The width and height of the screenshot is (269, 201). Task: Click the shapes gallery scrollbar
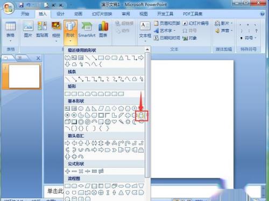coord(147,114)
